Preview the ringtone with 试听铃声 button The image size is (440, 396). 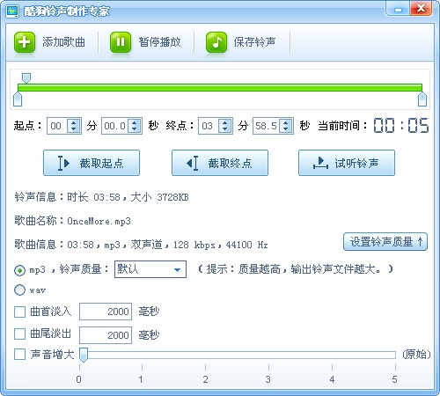(x=347, y=163)
